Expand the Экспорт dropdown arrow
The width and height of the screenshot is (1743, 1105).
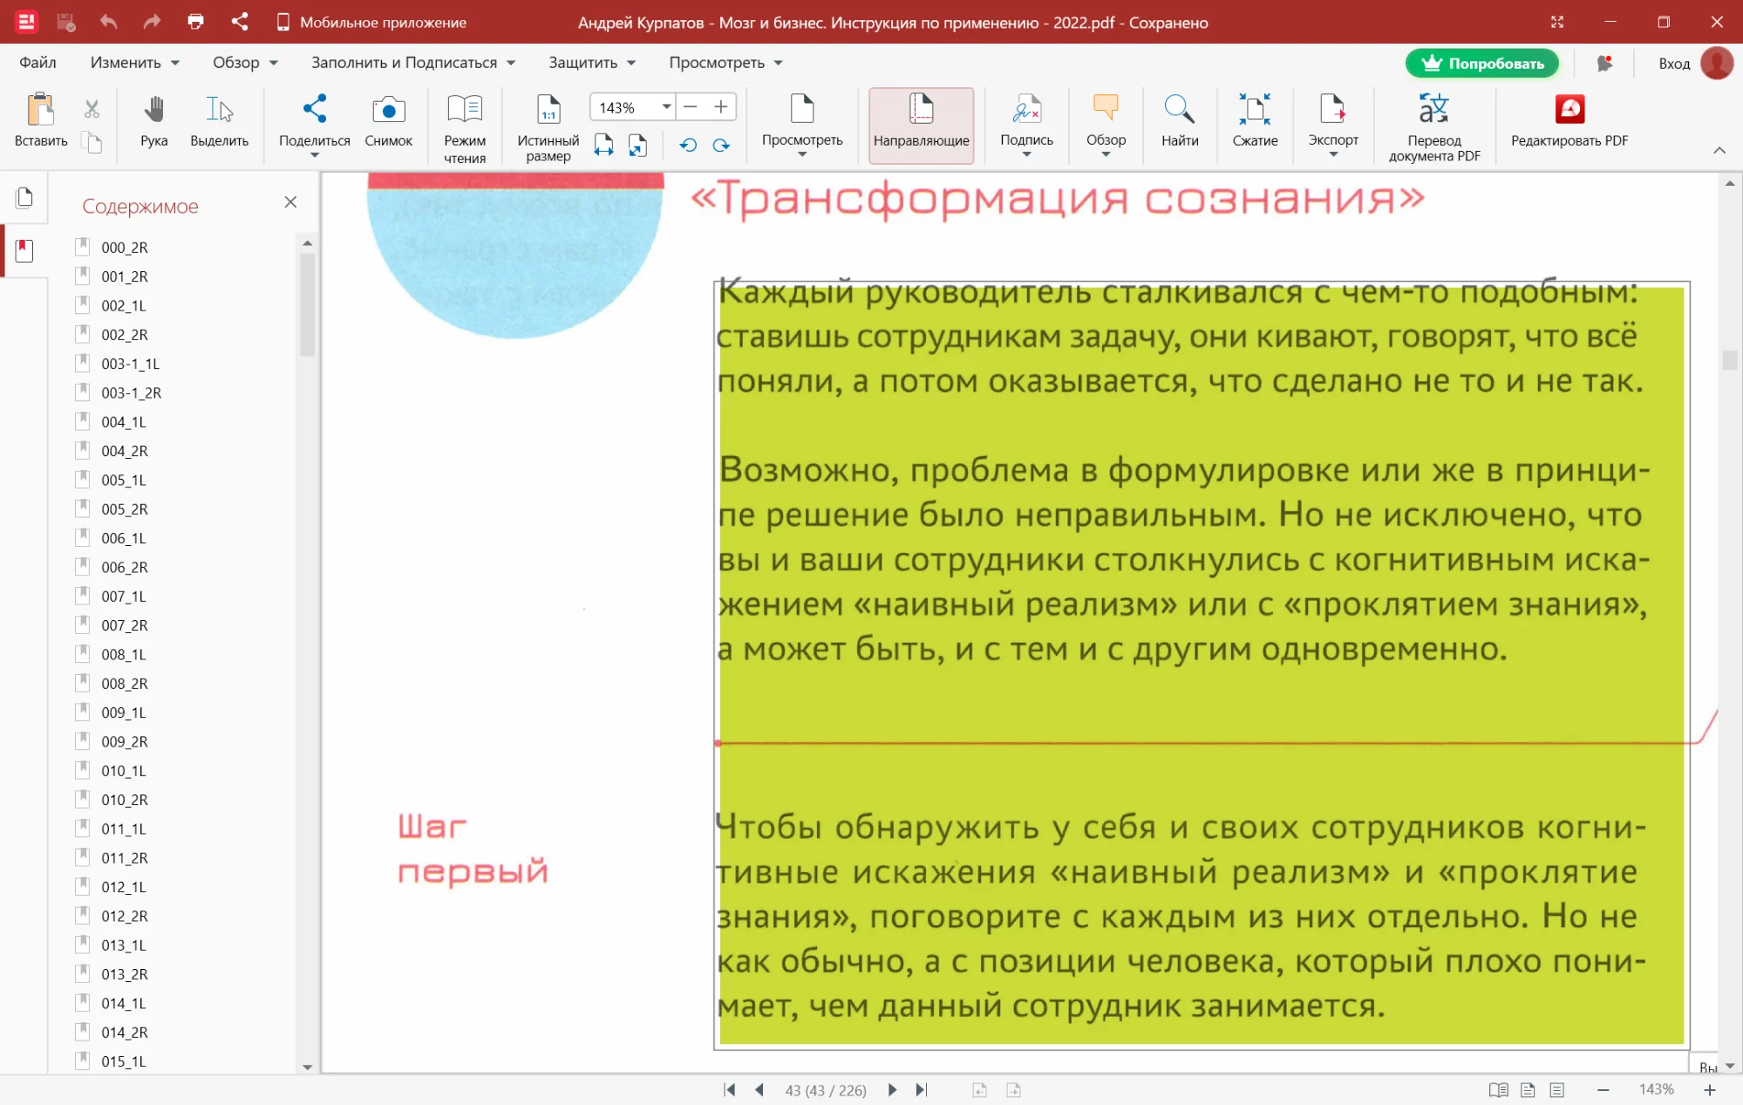(1332, 155)
